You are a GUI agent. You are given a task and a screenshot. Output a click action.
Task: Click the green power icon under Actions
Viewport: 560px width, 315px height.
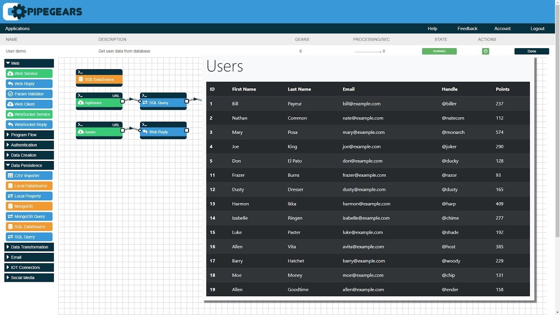486,51
